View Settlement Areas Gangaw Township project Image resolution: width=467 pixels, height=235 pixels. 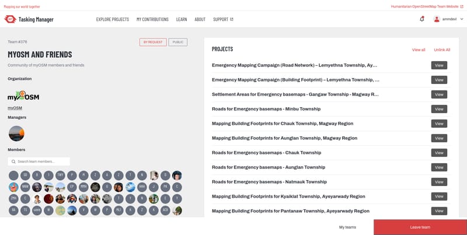(439, 94)
